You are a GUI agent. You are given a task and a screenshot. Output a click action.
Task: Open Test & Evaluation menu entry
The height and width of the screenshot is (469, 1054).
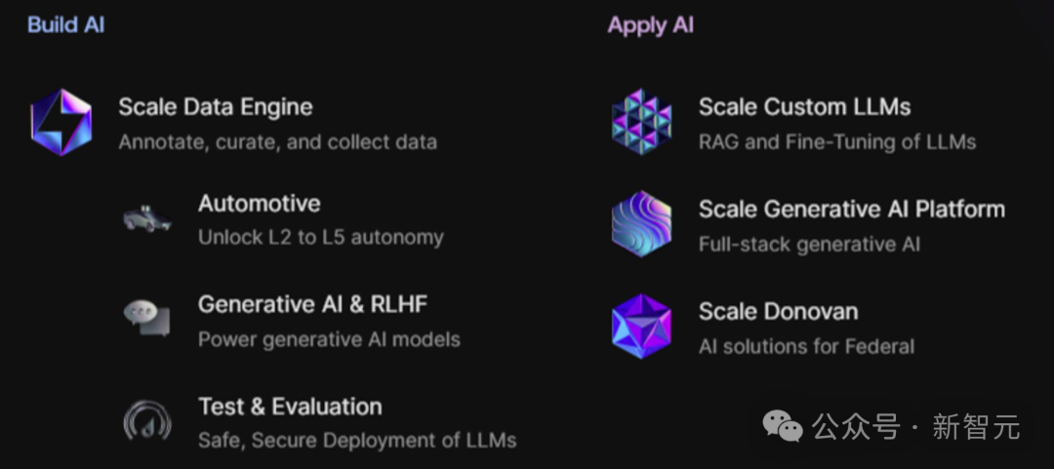(x=291, y=407)
